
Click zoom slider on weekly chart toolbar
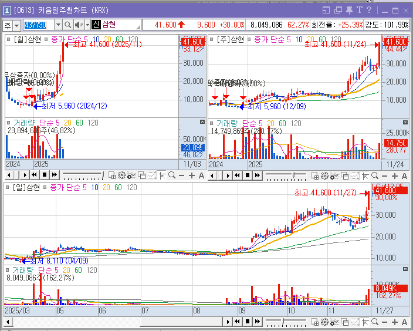(x=286, y=176)
